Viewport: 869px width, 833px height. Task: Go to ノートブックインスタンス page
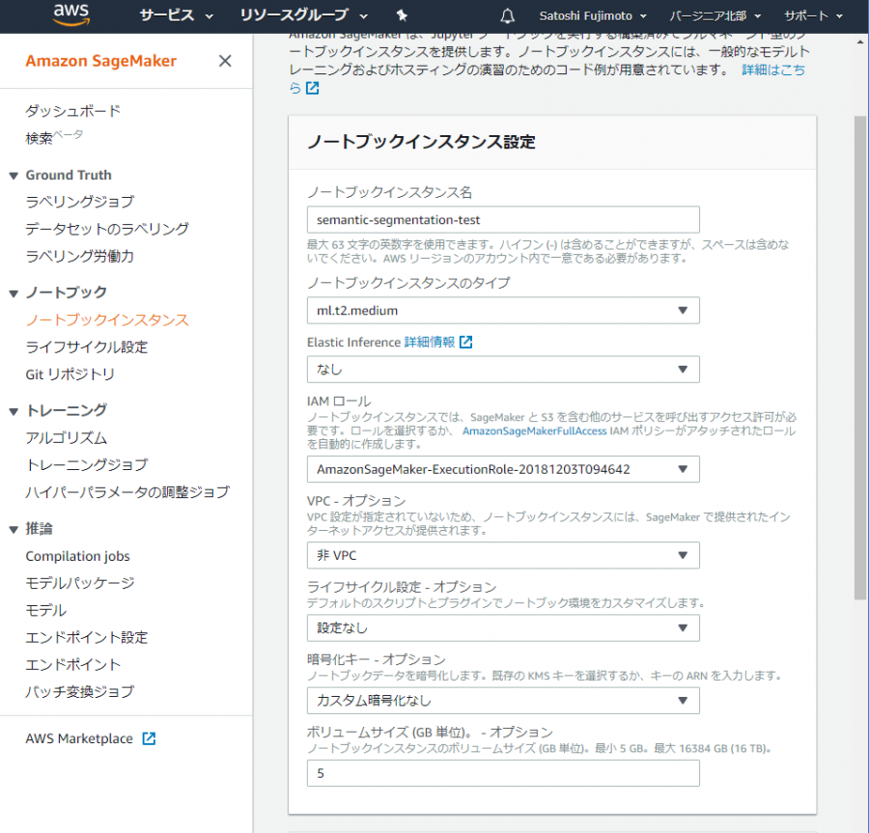click(x=107, y=320)
